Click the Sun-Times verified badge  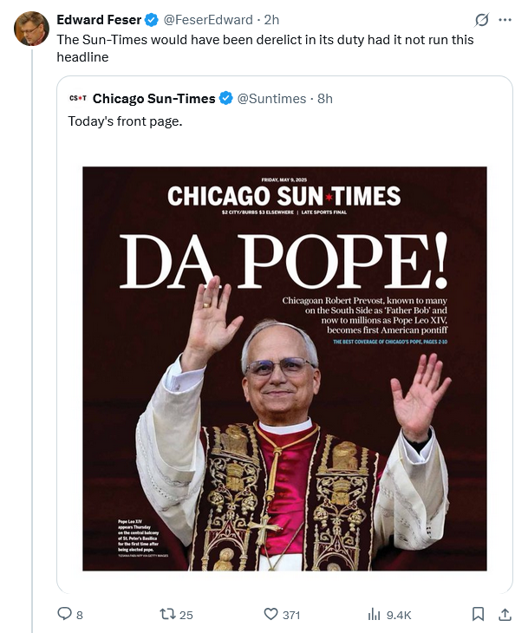tap(225, 98)
